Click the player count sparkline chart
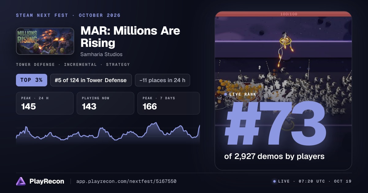Viewport: 368px width, 193px height. pos(108,134)
